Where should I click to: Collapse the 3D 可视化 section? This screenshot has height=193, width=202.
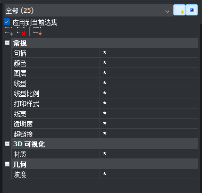[x=7, y=144]
